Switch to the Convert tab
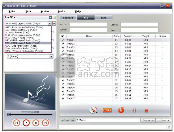Screen dimensions: 174x132 coord(68,18)
